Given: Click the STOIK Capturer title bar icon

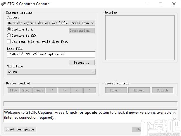Looking at the screenshot, I should click(3, 4).
